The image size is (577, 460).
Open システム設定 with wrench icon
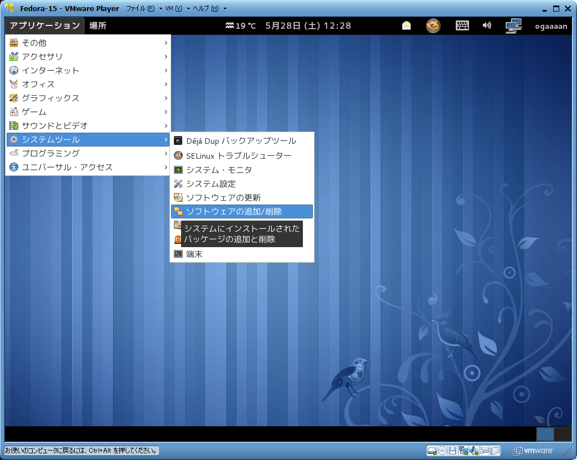coord(242,184)
